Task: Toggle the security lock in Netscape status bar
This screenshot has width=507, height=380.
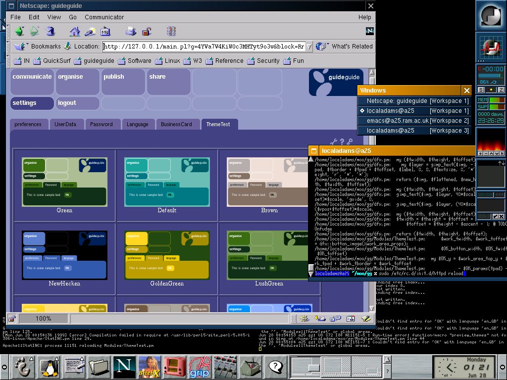Action: [12, 319]
